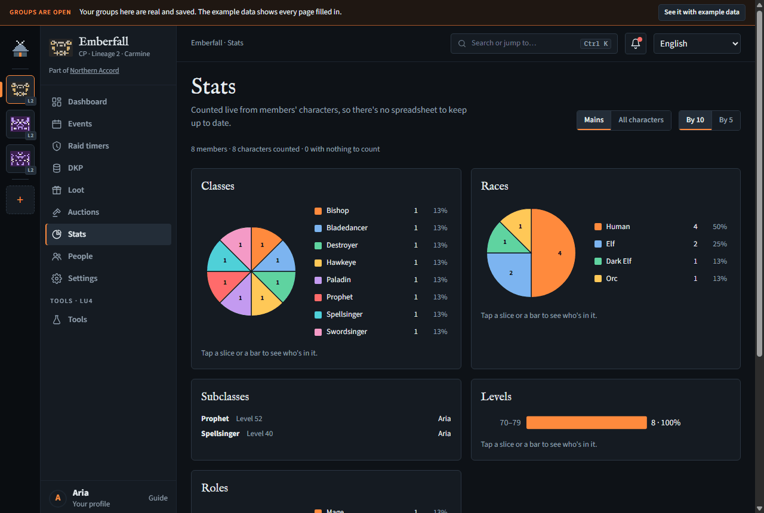Screen dimensions: 764x513
Task: Open the notifications bell
Action: (636, 44)
